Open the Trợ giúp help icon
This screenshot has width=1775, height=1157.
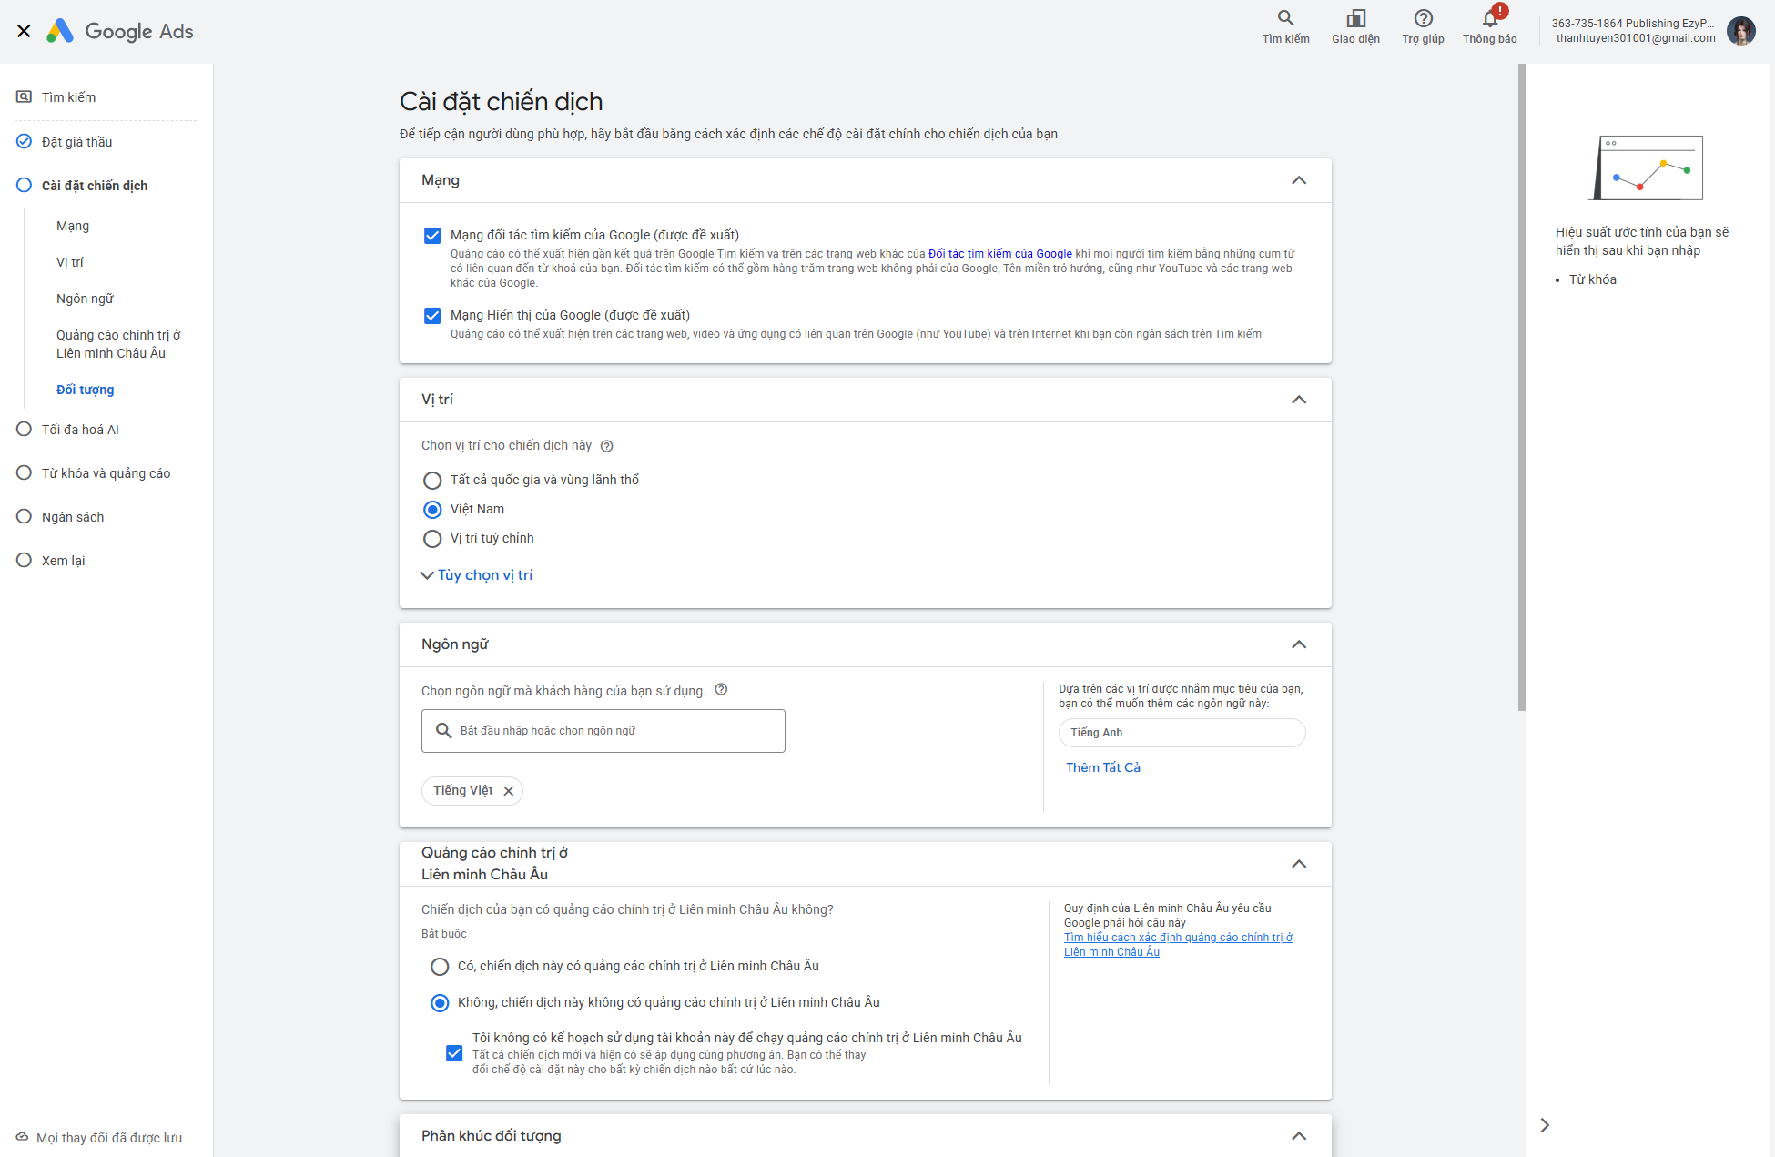(1423, 17)
